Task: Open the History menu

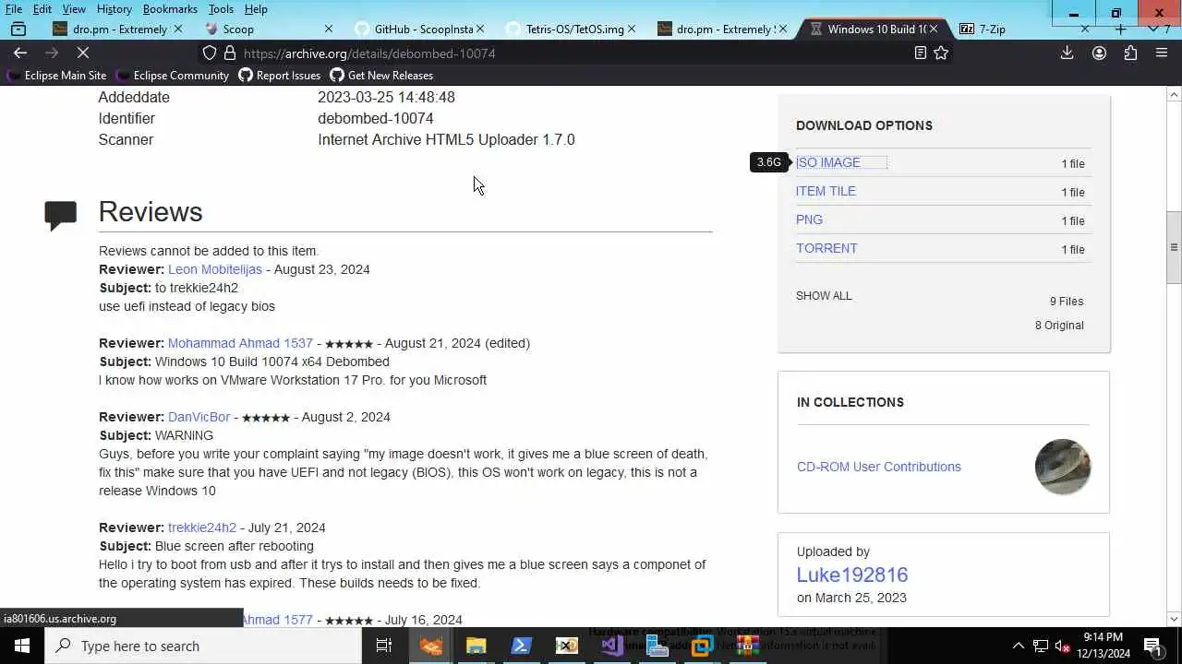Action: [x=115, y=8]
